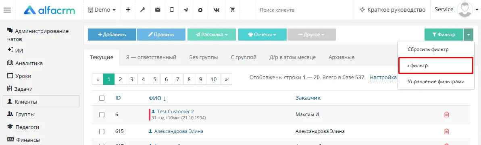The image size is (481, 145).
Task: Open the Telegram paper plane icon
Action: tap(185, 10)
